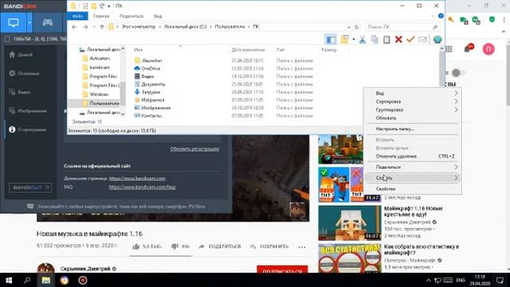
Task: Open the browser three-dot menu
Action: point(504,20)
